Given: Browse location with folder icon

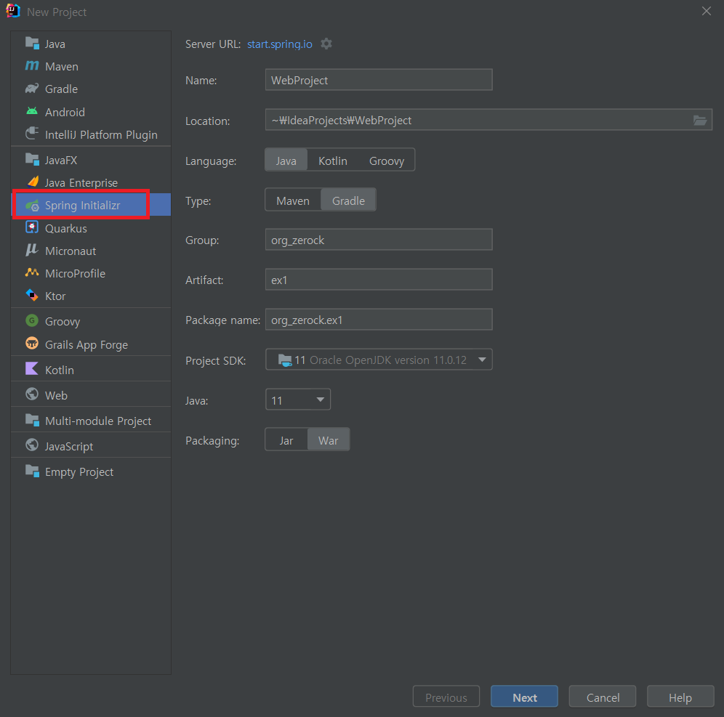Looking at the screenshot, I should point(700,121).
